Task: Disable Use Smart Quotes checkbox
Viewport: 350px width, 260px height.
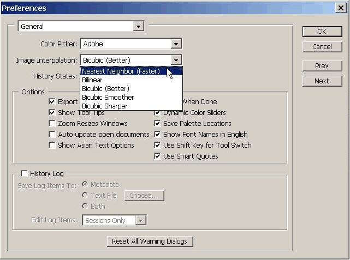Action: pos(158,156)
